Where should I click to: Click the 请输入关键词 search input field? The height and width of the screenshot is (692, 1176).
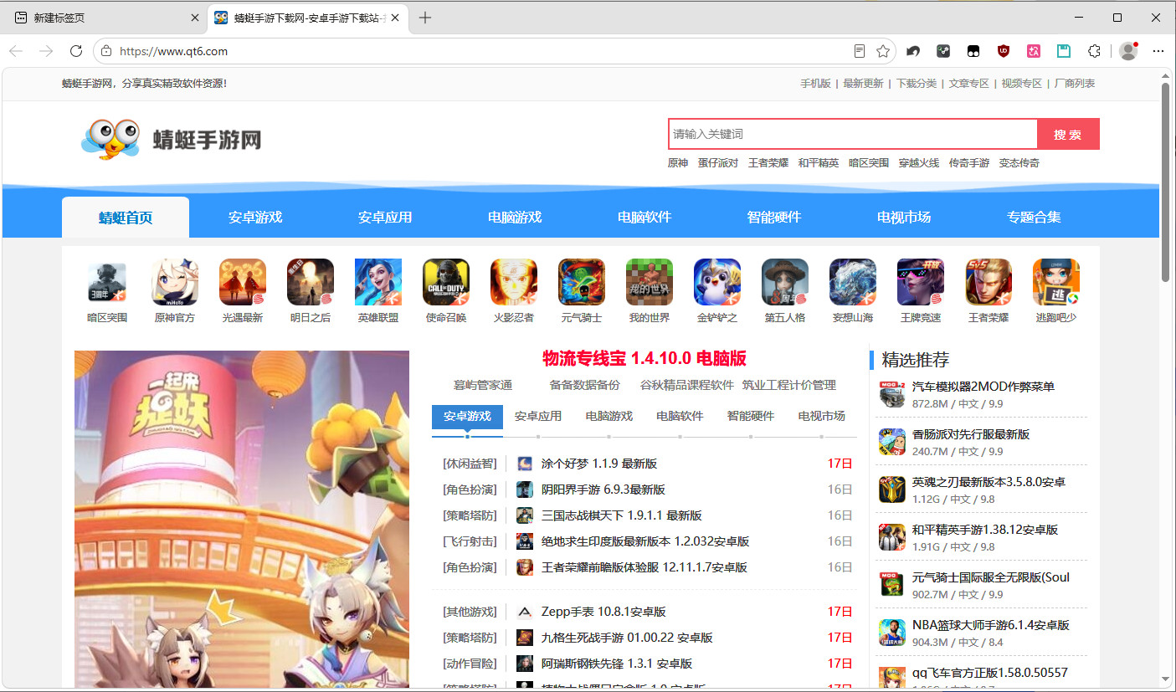click(853, 134)
